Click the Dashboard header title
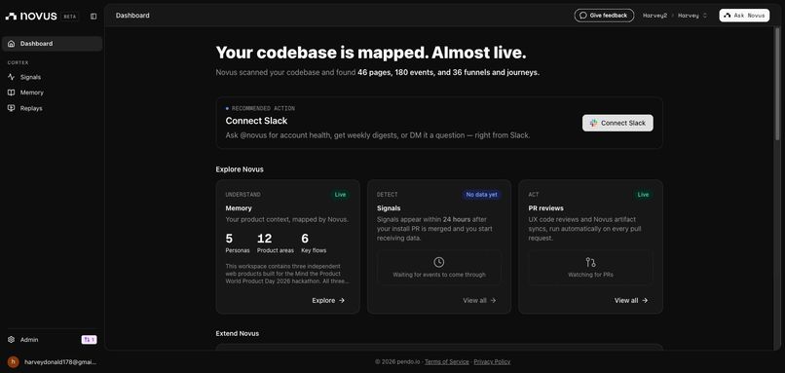 (x=132, y=16)
